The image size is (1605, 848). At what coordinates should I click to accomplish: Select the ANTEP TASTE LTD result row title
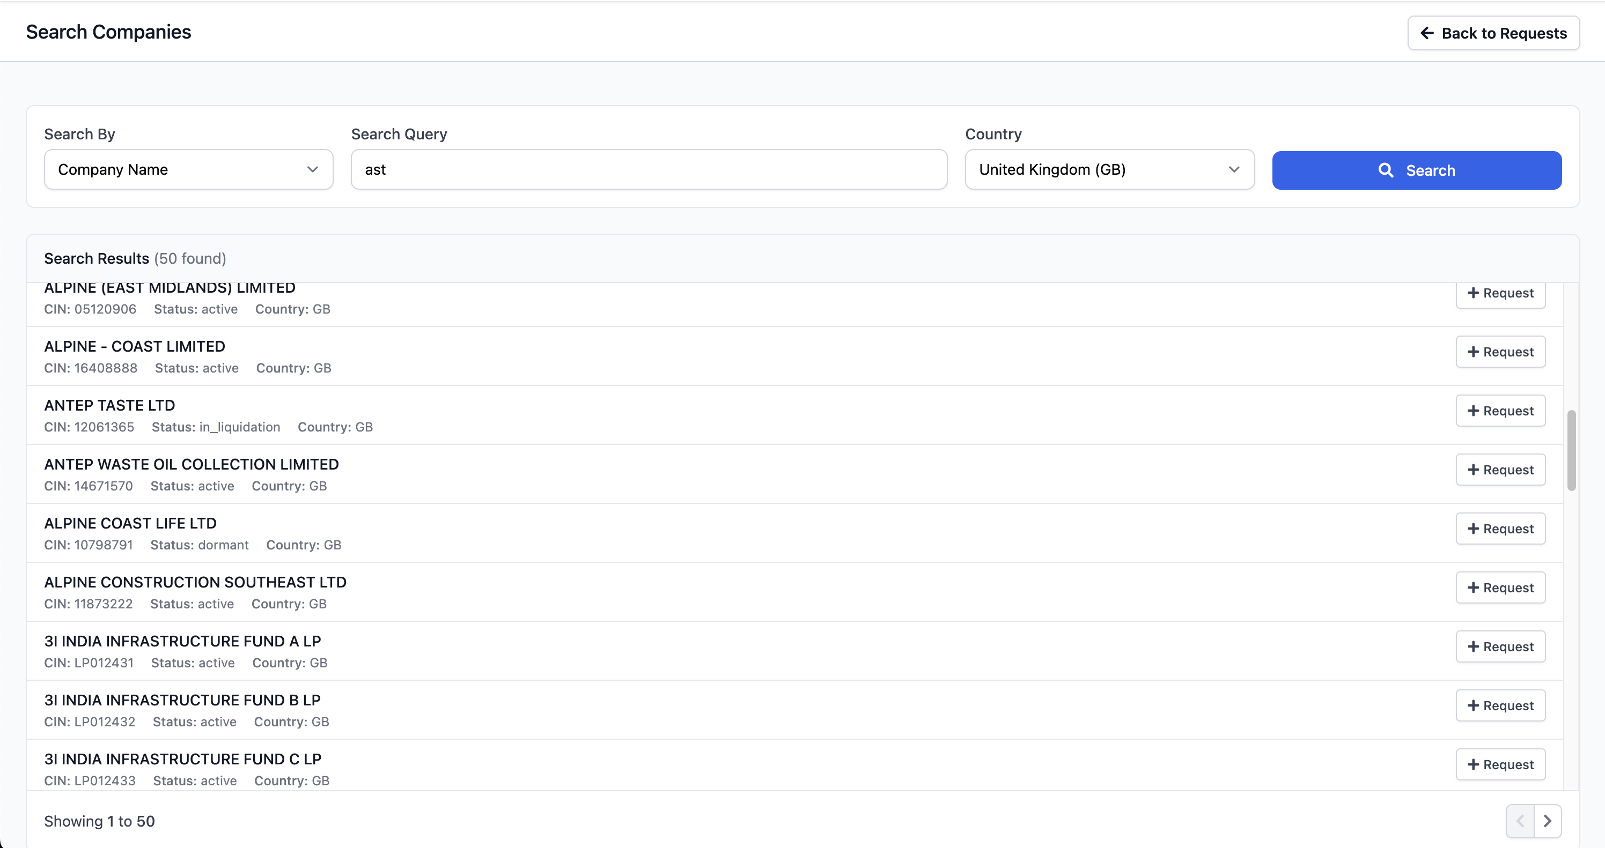109,405
